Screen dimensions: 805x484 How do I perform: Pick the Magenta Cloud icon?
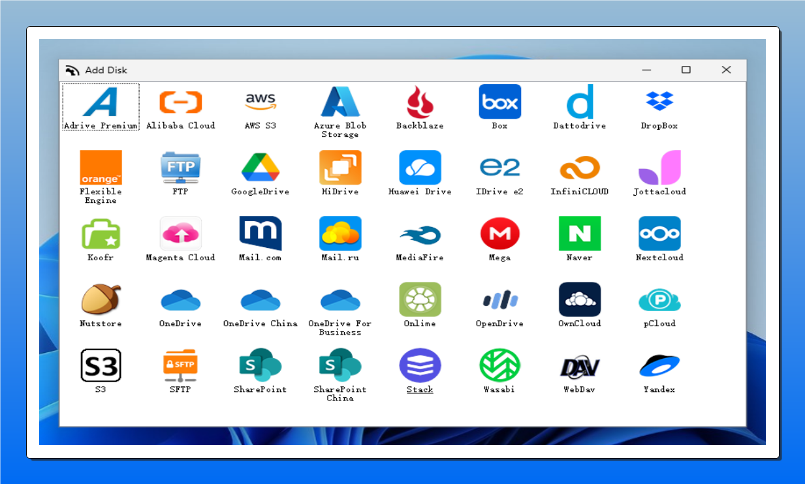181,234
